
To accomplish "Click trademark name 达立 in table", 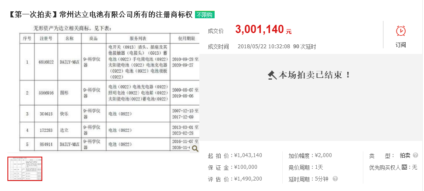I will (x=64, y=130).
